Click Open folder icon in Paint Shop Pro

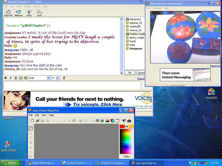pyautogui.click(x=37, y=121)
